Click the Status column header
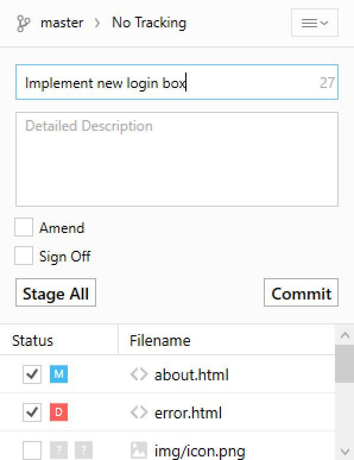 (x=33, y=341)
